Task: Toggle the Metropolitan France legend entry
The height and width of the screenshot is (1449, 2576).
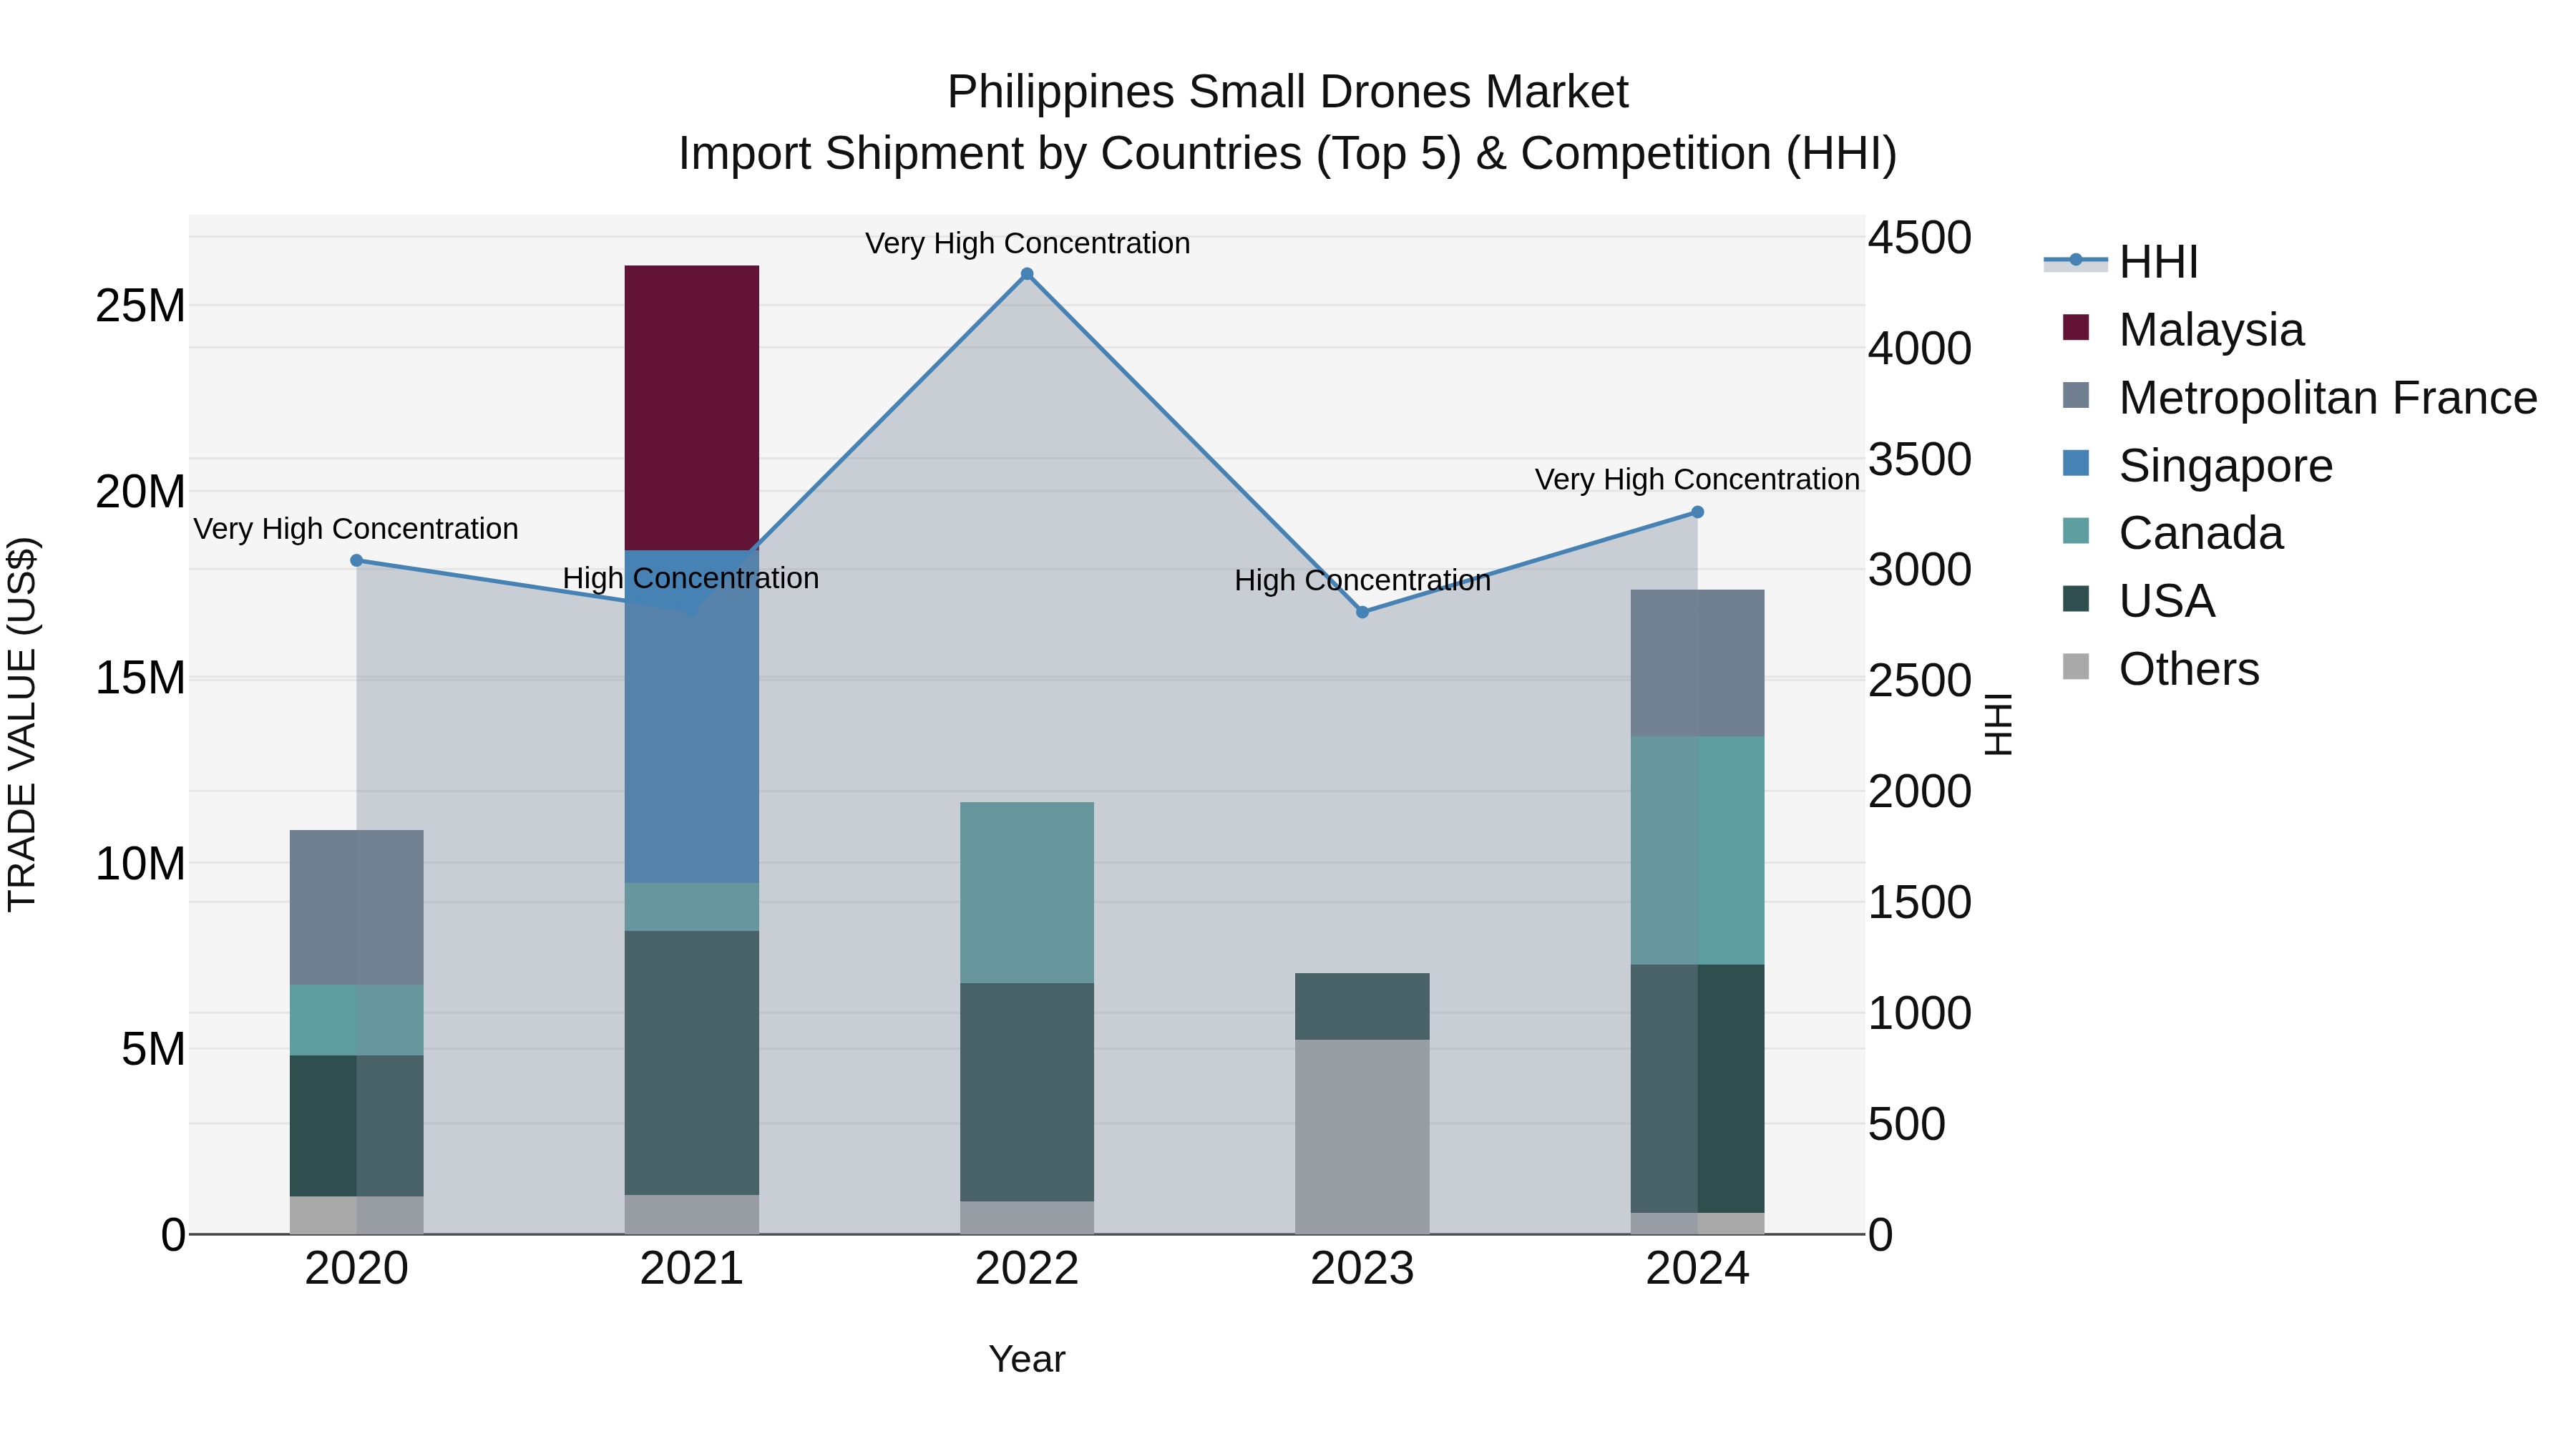Action: point(2299,398)
